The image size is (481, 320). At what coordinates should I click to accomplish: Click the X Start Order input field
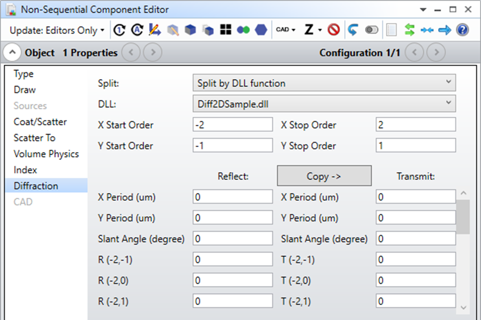click(232, 124)
